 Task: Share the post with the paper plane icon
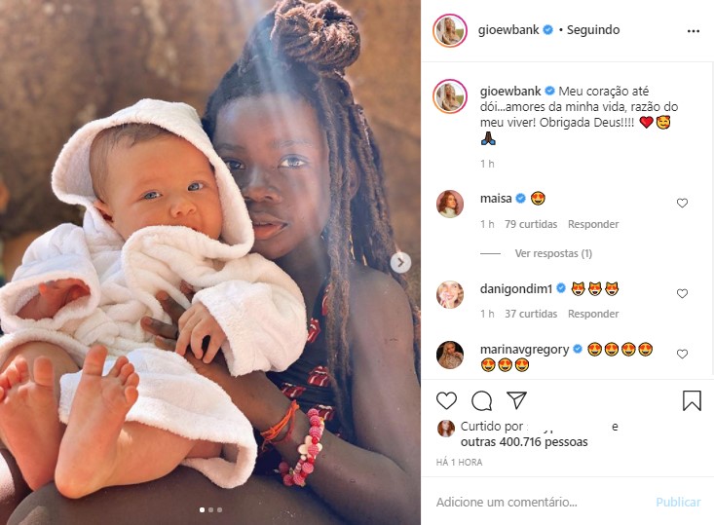pyautogui.click(x=516, y=399)
